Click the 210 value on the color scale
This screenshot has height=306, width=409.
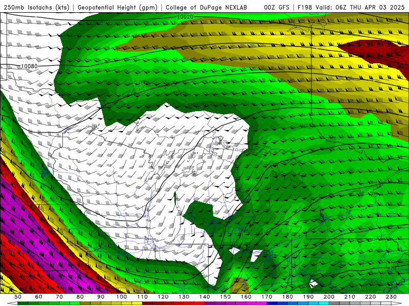pos(350,297)
